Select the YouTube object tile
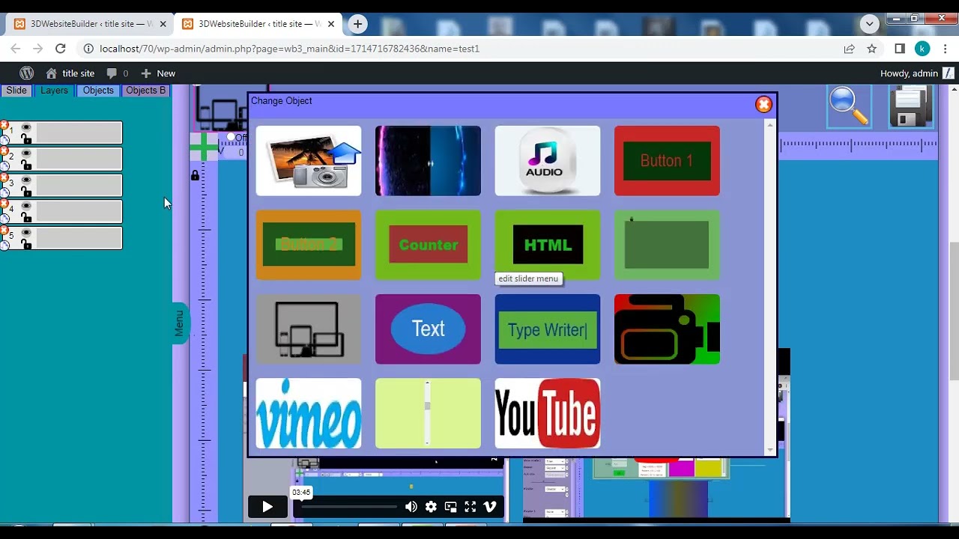Screen dimensions: 959x539 click(547, 413)
